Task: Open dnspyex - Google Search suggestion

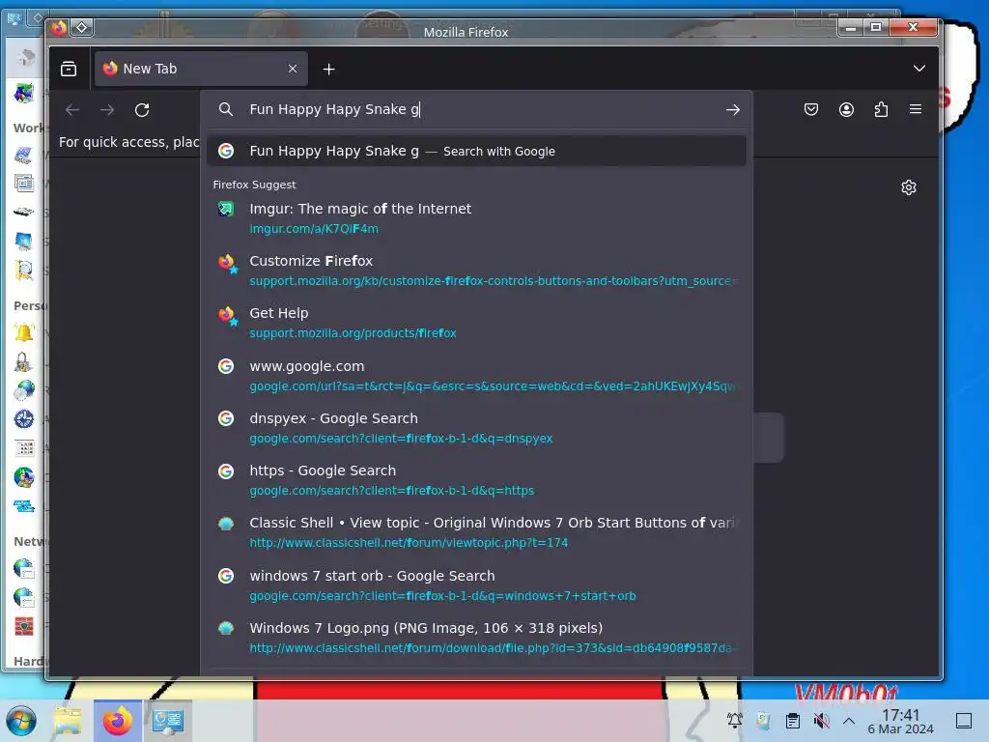Action: tap(476, 428)
